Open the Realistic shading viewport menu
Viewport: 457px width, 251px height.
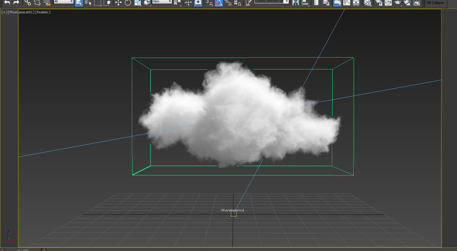click(x=43, y=12)
